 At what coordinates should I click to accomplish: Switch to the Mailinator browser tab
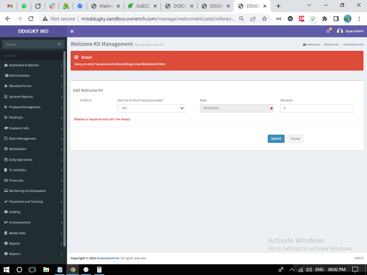106,6
